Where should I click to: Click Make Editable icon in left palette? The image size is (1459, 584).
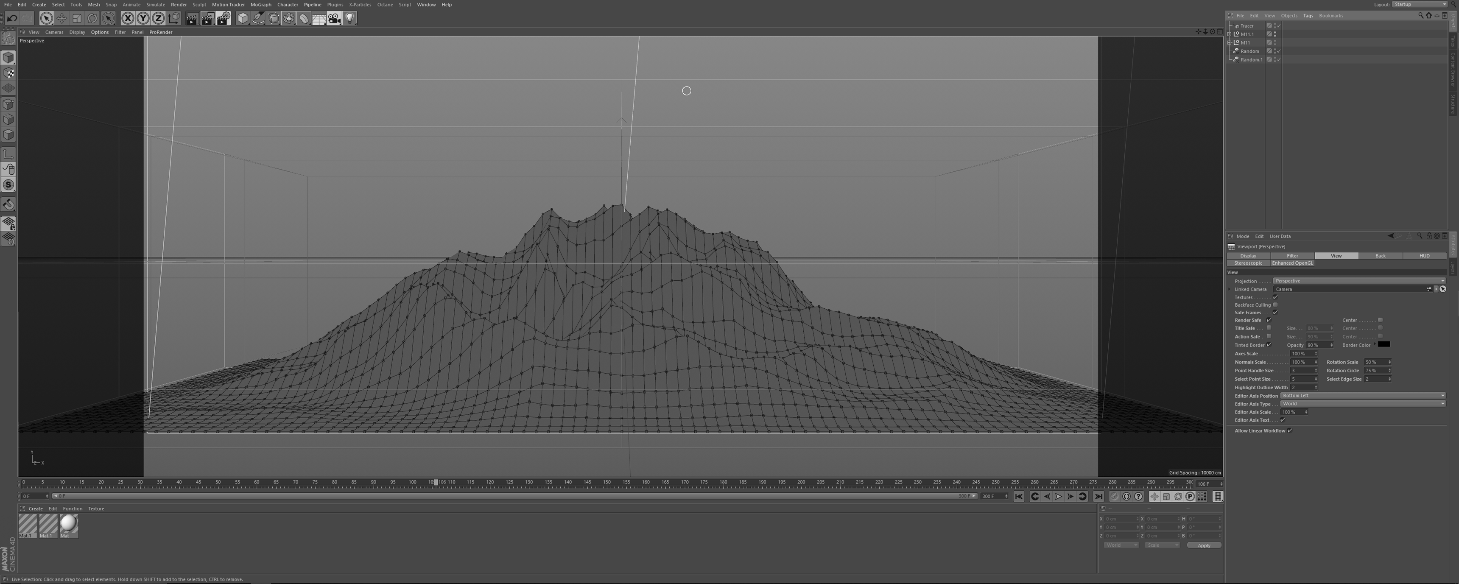point(8,39)
